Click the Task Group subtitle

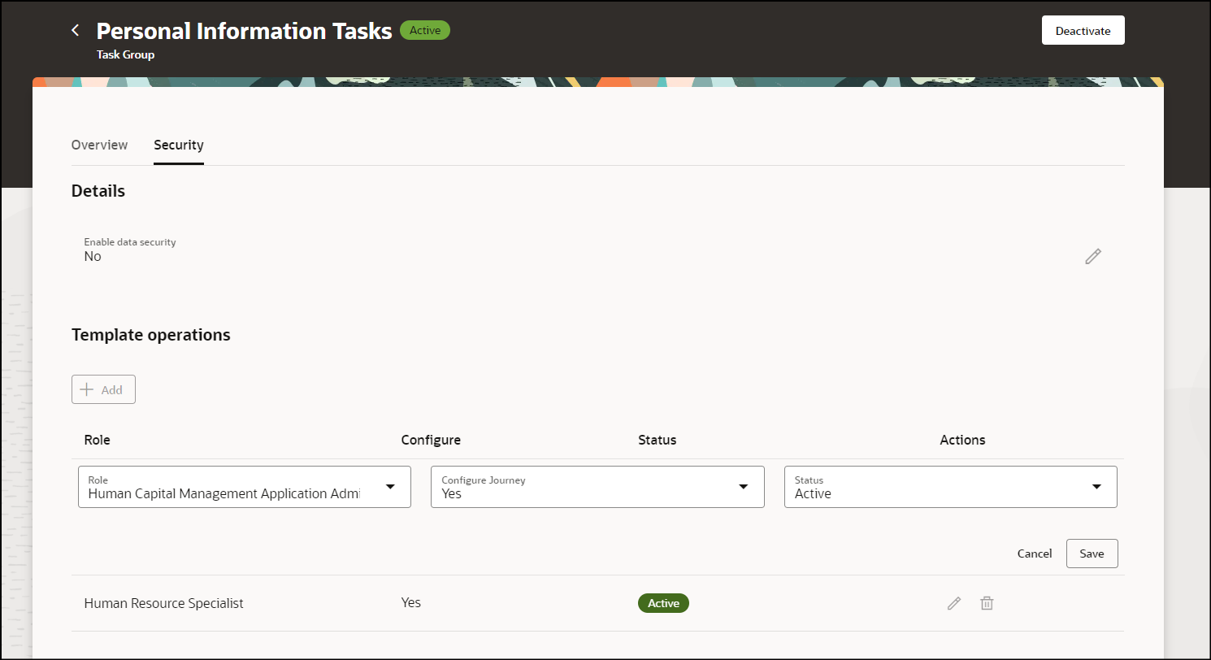[126, 54]
